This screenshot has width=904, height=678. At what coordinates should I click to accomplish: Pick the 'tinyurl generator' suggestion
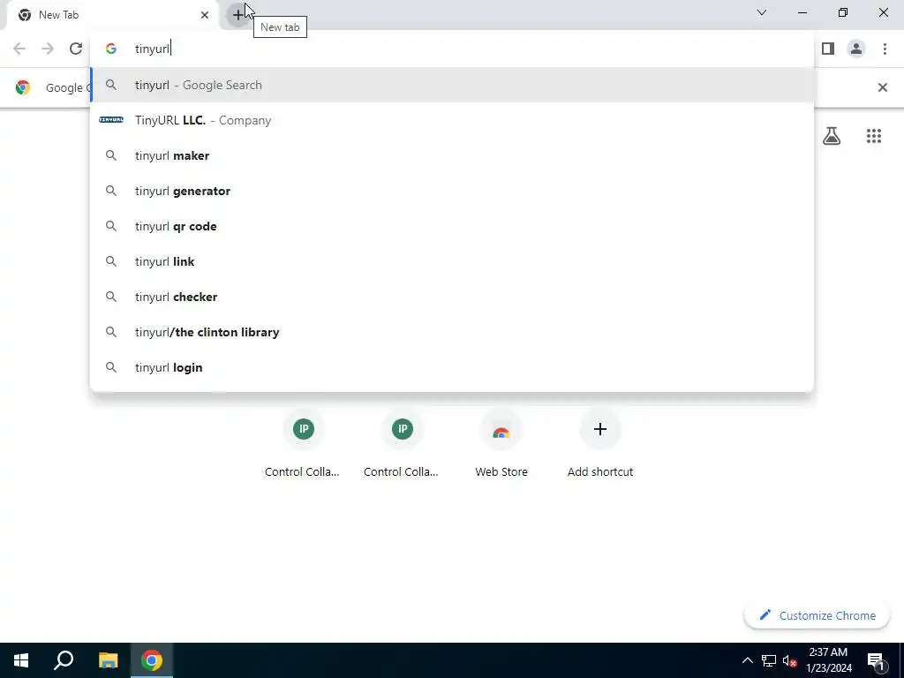[x=452, y=191]
